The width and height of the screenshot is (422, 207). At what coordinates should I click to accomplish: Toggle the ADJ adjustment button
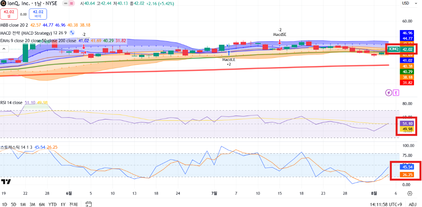click(413, 204)
